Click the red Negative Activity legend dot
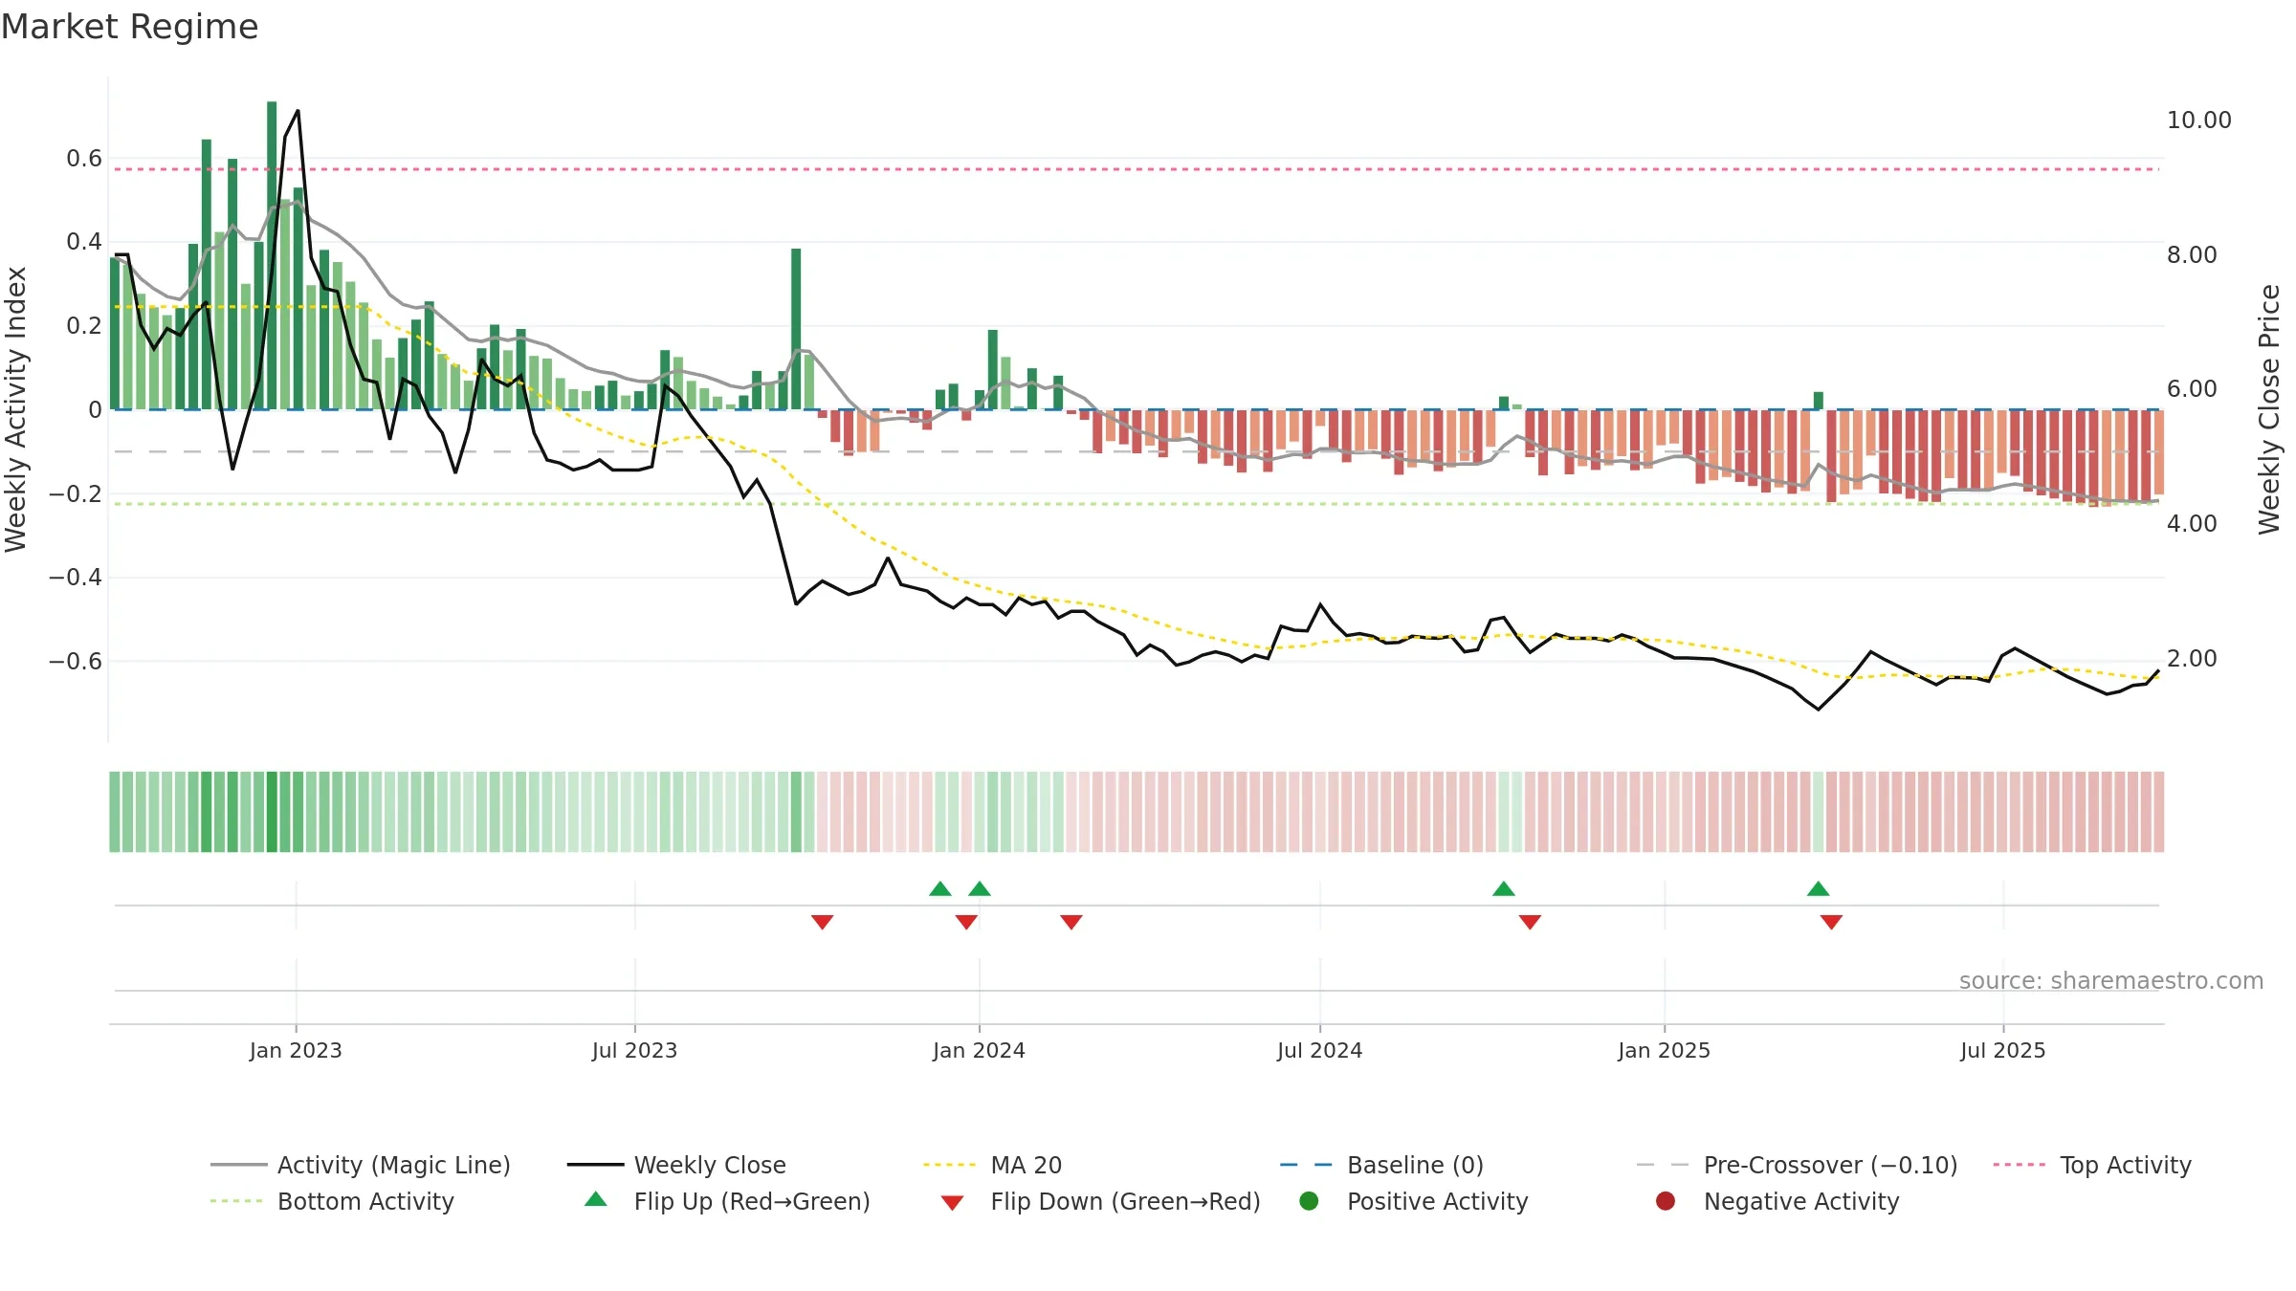Viewport: 2296px width, 1291px height. coord(1666,1201)
